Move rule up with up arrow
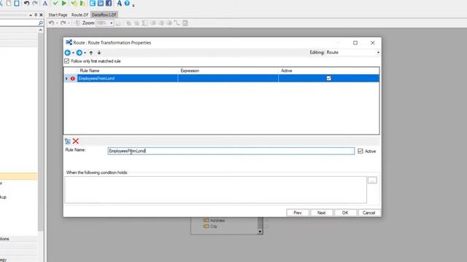The height and width of the screenshot is (262, 467). tap(91, 52)
